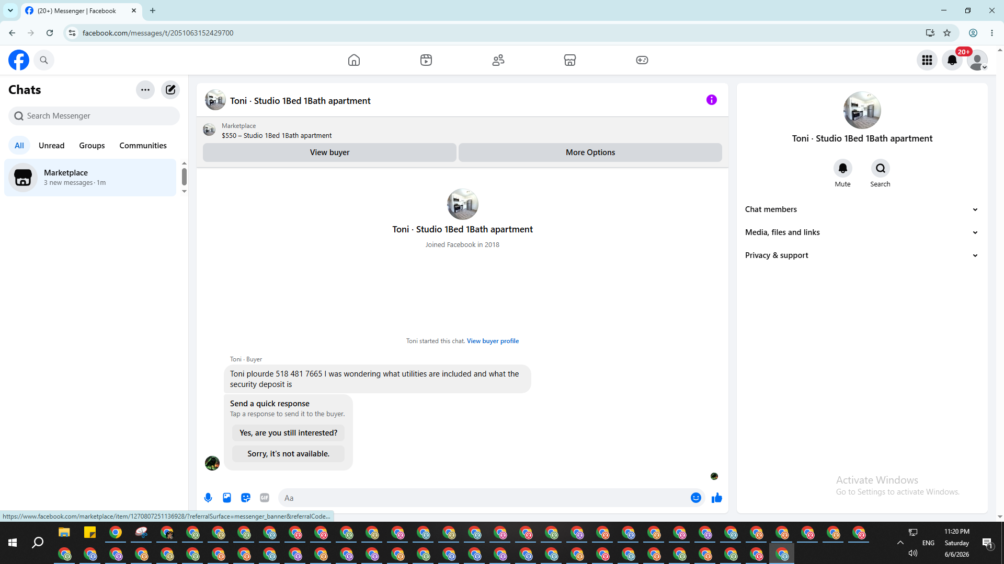Expand Media, files and links section
1004x564 pixels.
tap(862, 232)
